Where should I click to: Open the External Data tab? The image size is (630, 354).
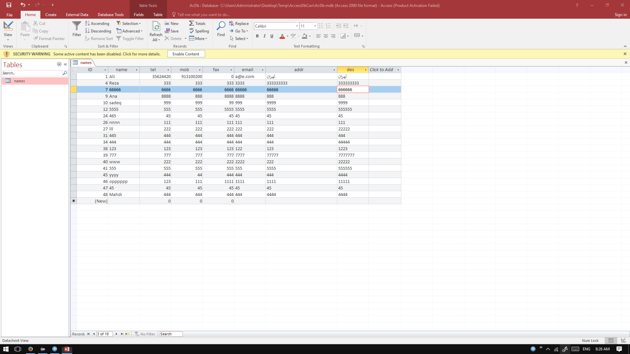coord(77,15)
